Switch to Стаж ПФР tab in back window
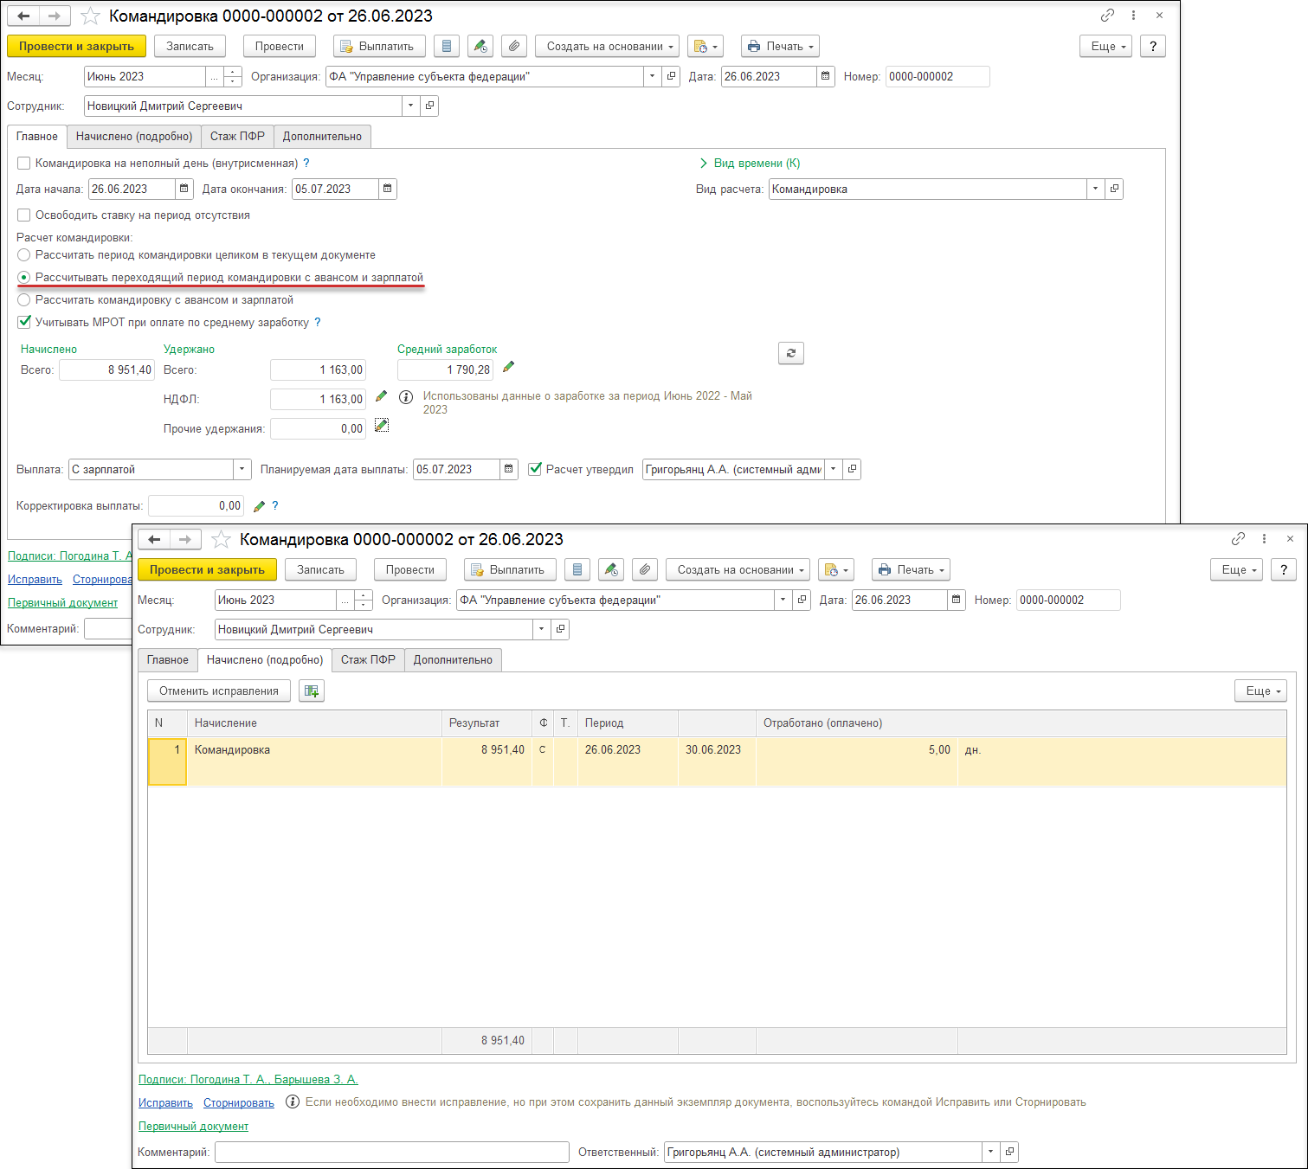This screenshot has height=1169, width=1308. click(x=237, y=136)
